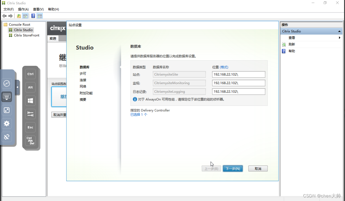Click the 站点 location input field
This screenshot has height=201, width=345.
[239, 74]
